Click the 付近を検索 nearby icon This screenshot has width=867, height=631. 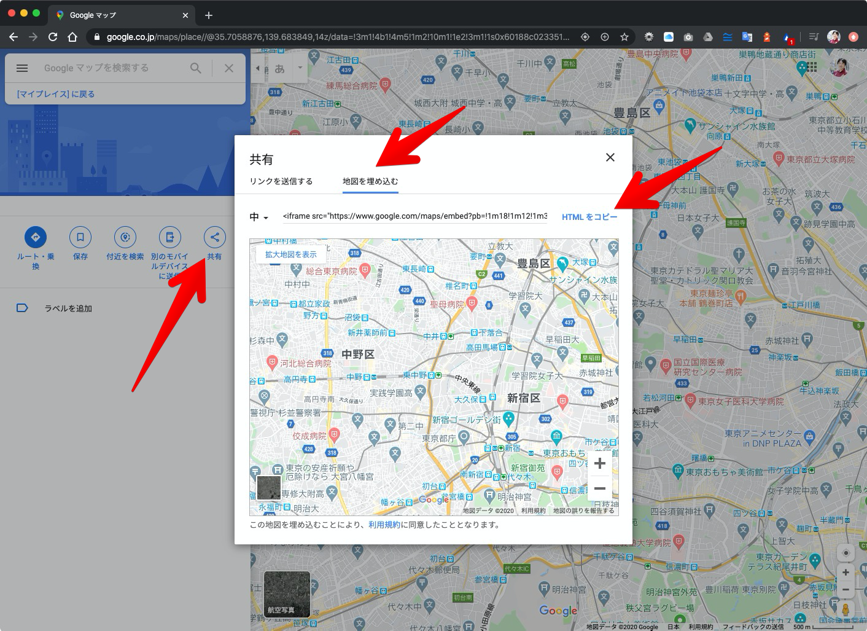click(x=125, y=237)
